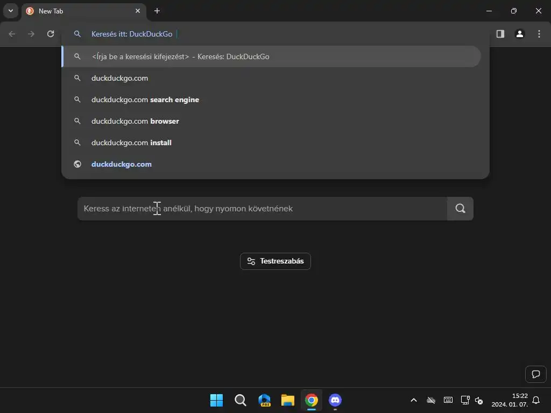
Task: Open the touch keyboard tray icon
Action: point(448,400)
